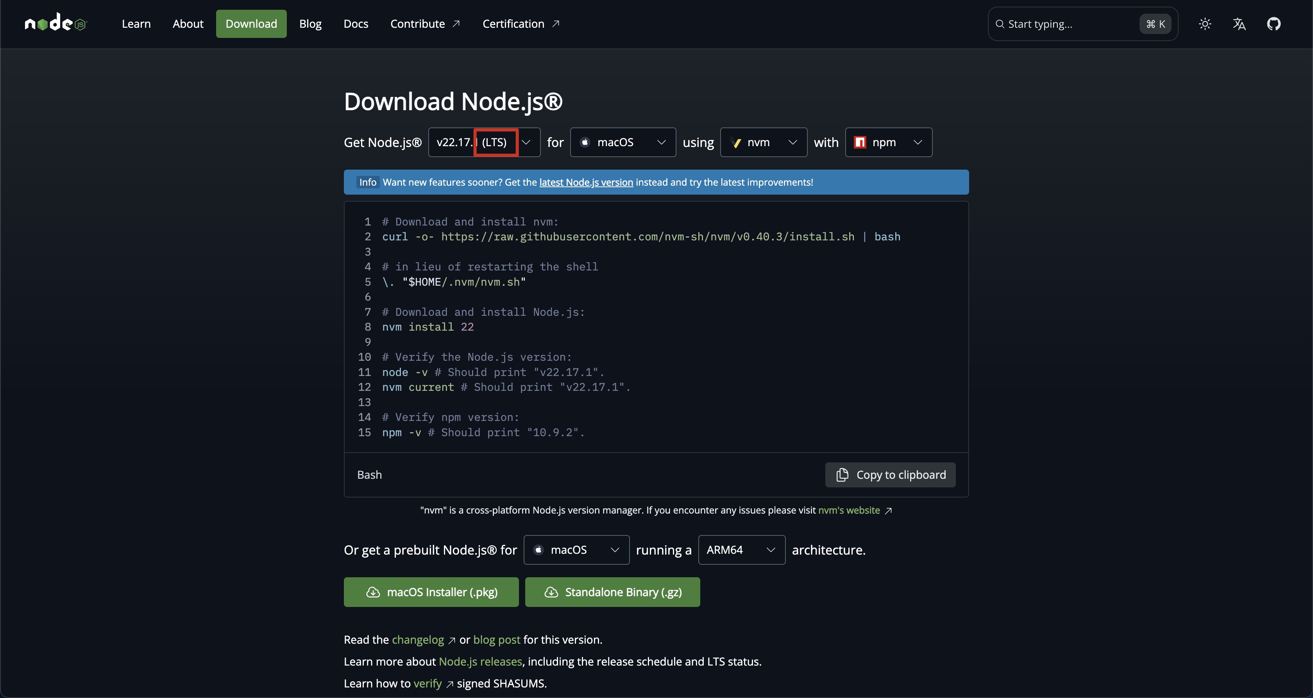Click the search magnifier icon
The height and width of the screenshot is (698, 1313).
[1001, 23]
